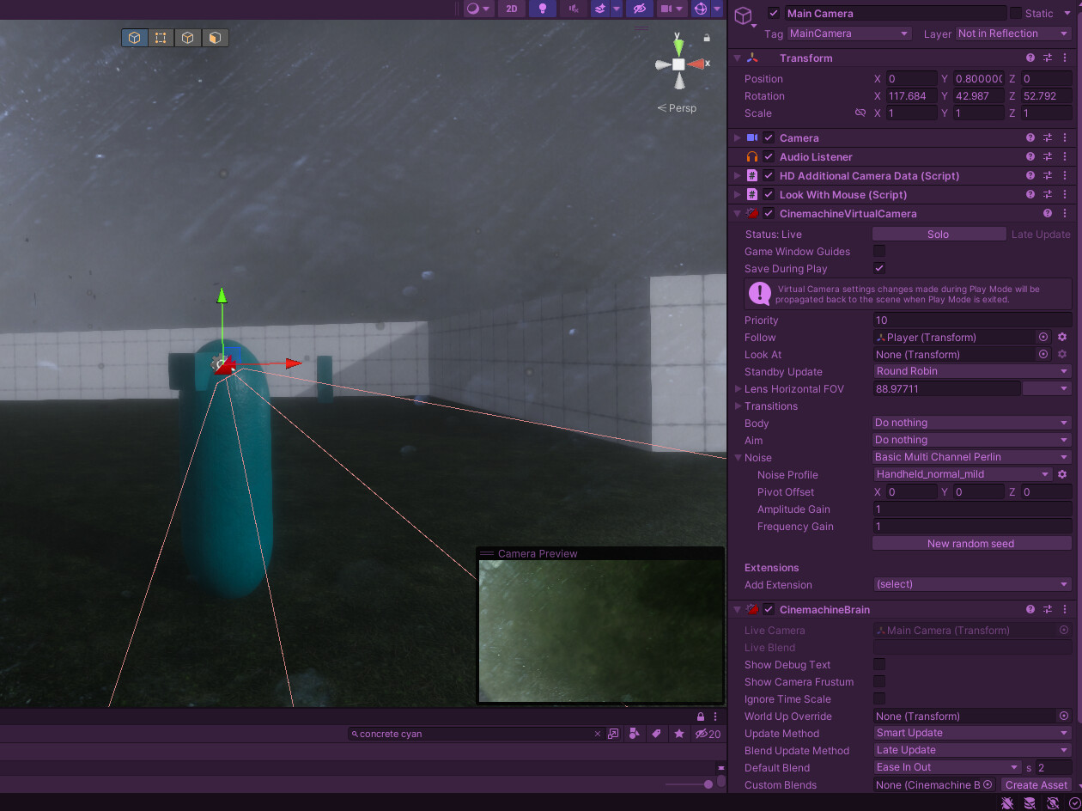This screenshot has width=1082, height=811.
Task: Toggle scene effects visibility
Action: (x=598, y=9)
